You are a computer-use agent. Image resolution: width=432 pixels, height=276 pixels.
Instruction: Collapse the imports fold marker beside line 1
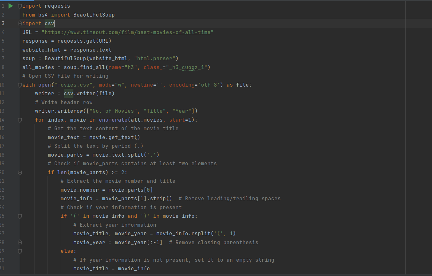pyautogui.click(x=20, y=6)
